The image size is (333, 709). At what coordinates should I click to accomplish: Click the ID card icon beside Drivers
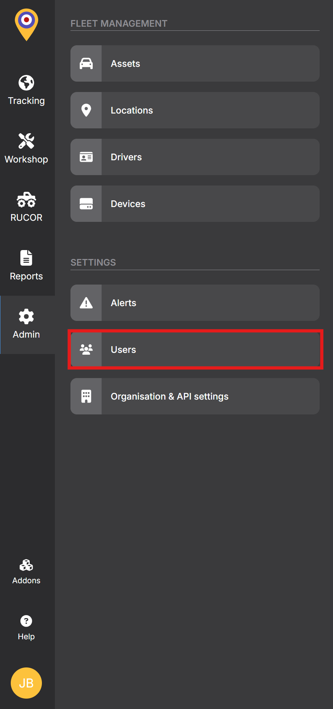[86, 157]
